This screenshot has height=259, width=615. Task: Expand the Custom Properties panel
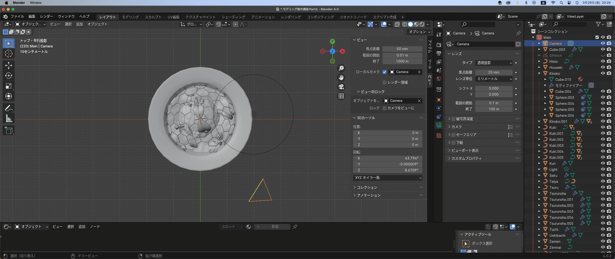[466, 158]
